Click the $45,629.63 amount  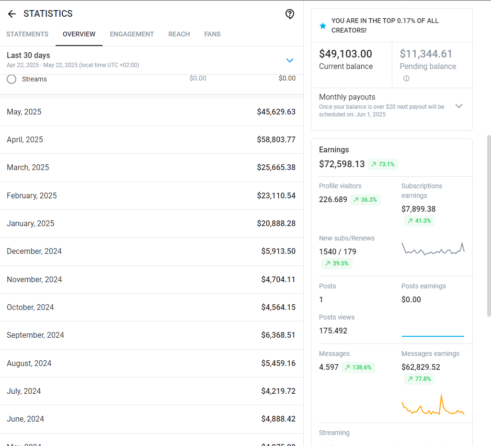pyautogui.click(x=276, y=112)
